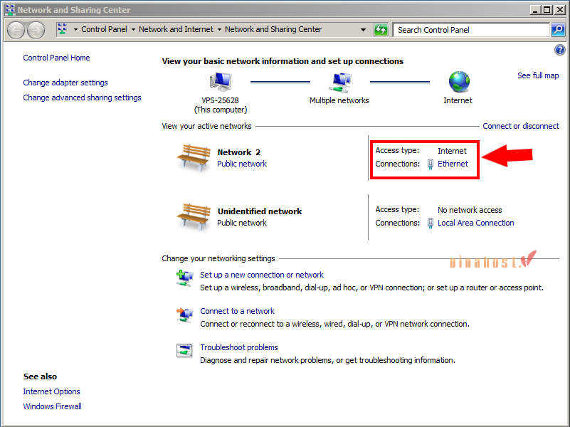Click the adapter icon next to Ethernet
The width and height of the screenshot is (570, 427).
point(430,164)
